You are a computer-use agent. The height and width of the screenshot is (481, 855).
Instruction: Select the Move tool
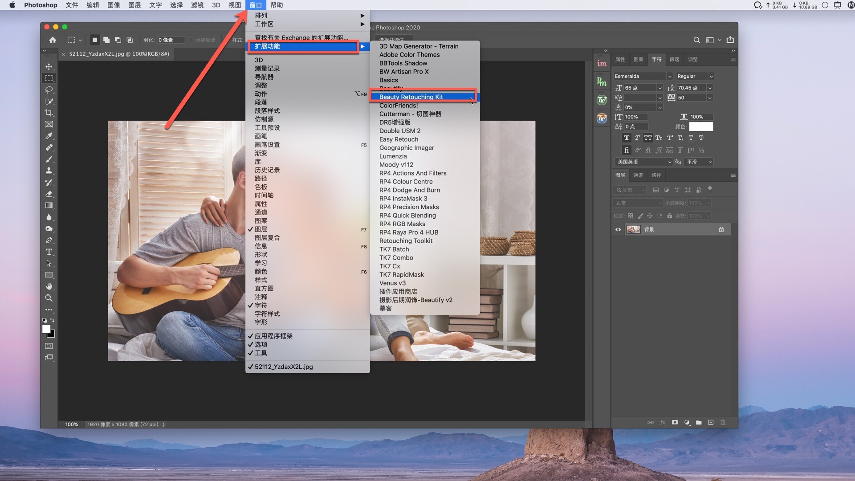(49, 66)
